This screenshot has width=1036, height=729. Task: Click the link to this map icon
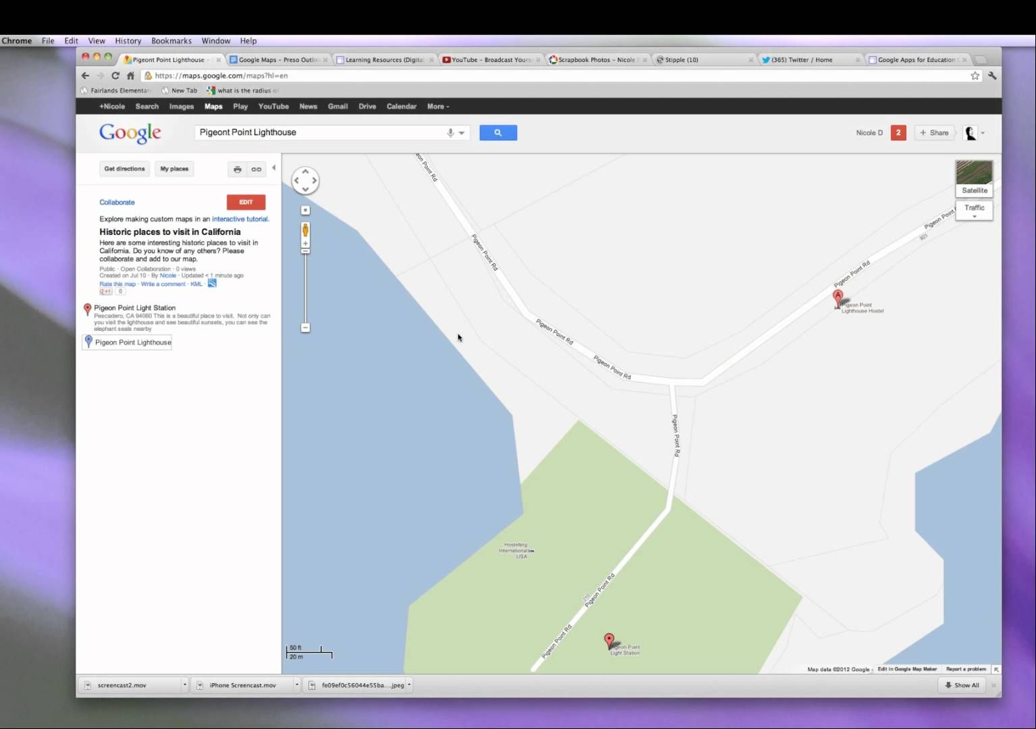pos(256,169)
